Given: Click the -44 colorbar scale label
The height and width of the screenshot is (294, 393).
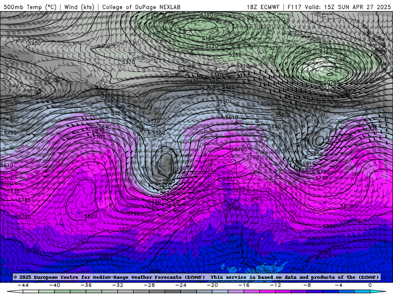Looking at the screenshot, I should [x=23, y=285].
